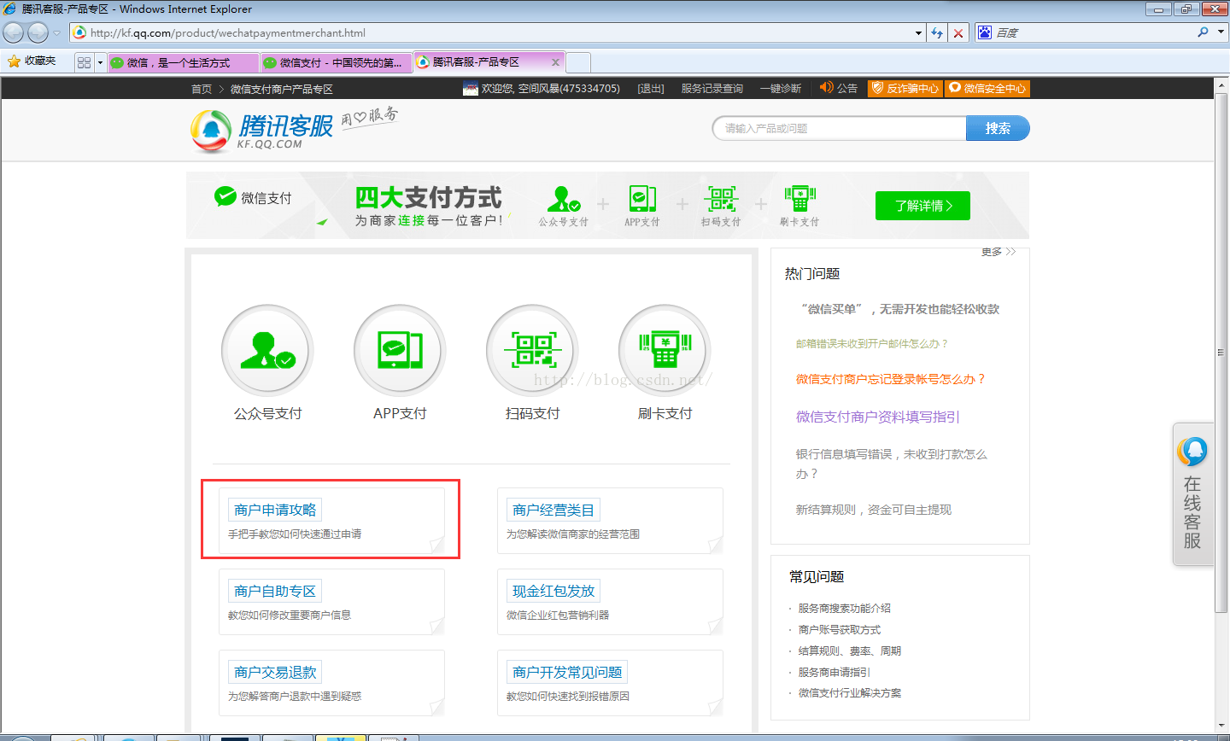The image size is (1230, 741).
Task: Open the 收藏夹 favorites star button
Action: click(x=32, y=61)
